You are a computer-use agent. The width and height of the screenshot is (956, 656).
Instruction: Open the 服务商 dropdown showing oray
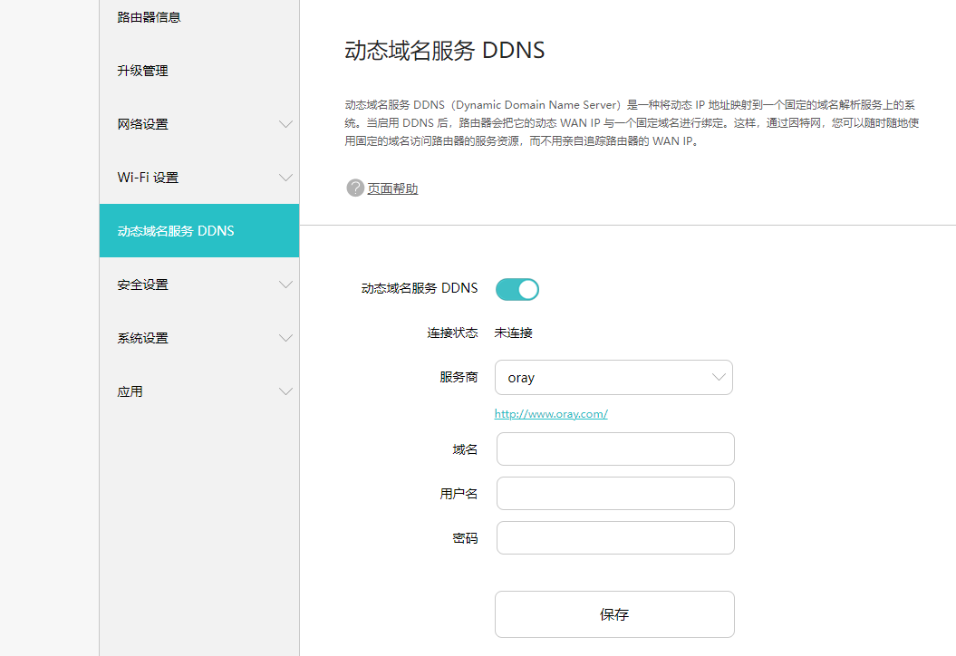coord(613,378)
